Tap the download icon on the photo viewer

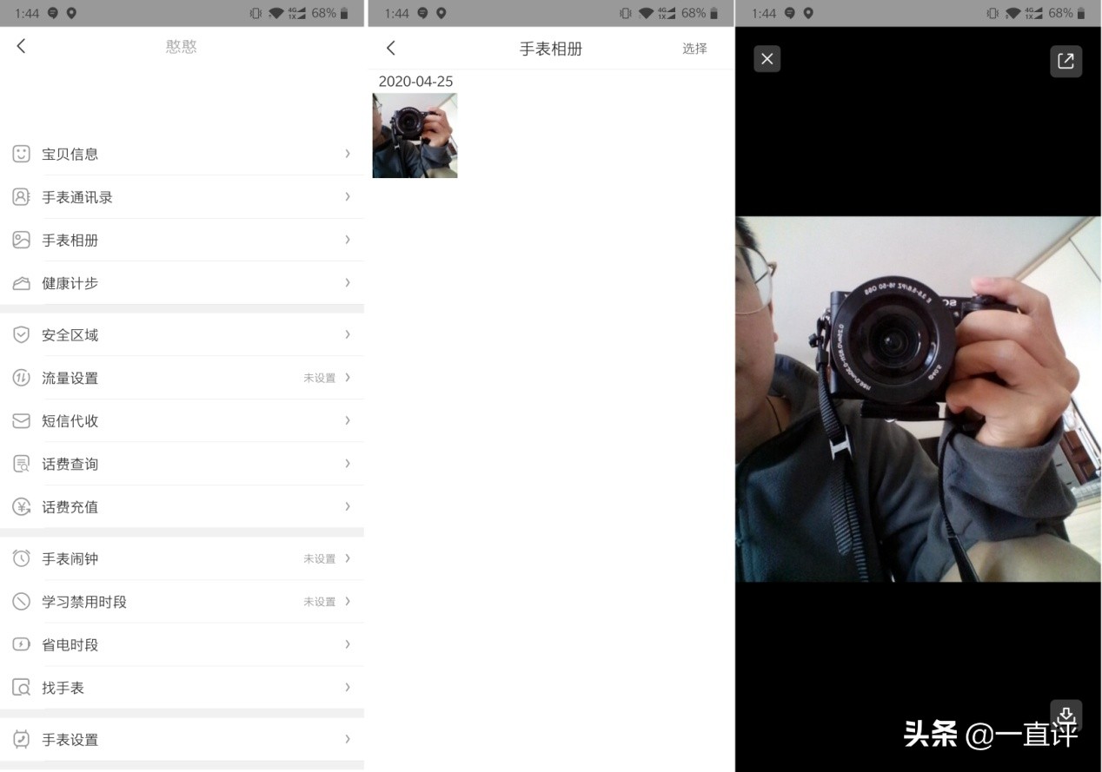pyautogui.click(x=1066, y=716)
